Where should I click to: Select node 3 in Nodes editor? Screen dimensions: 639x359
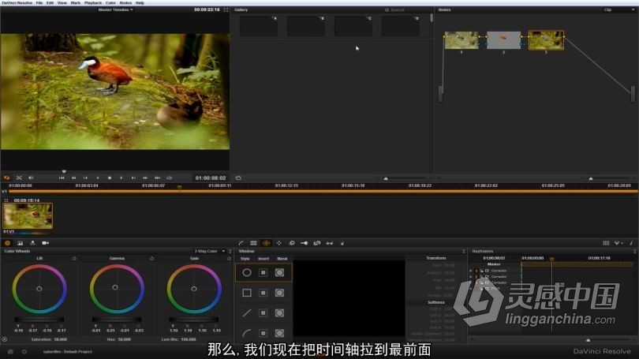(546, 40)
